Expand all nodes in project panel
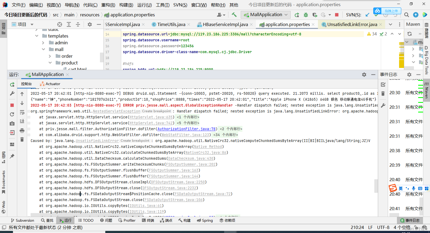Screen dimensions: 430x233 click(69, 24)
